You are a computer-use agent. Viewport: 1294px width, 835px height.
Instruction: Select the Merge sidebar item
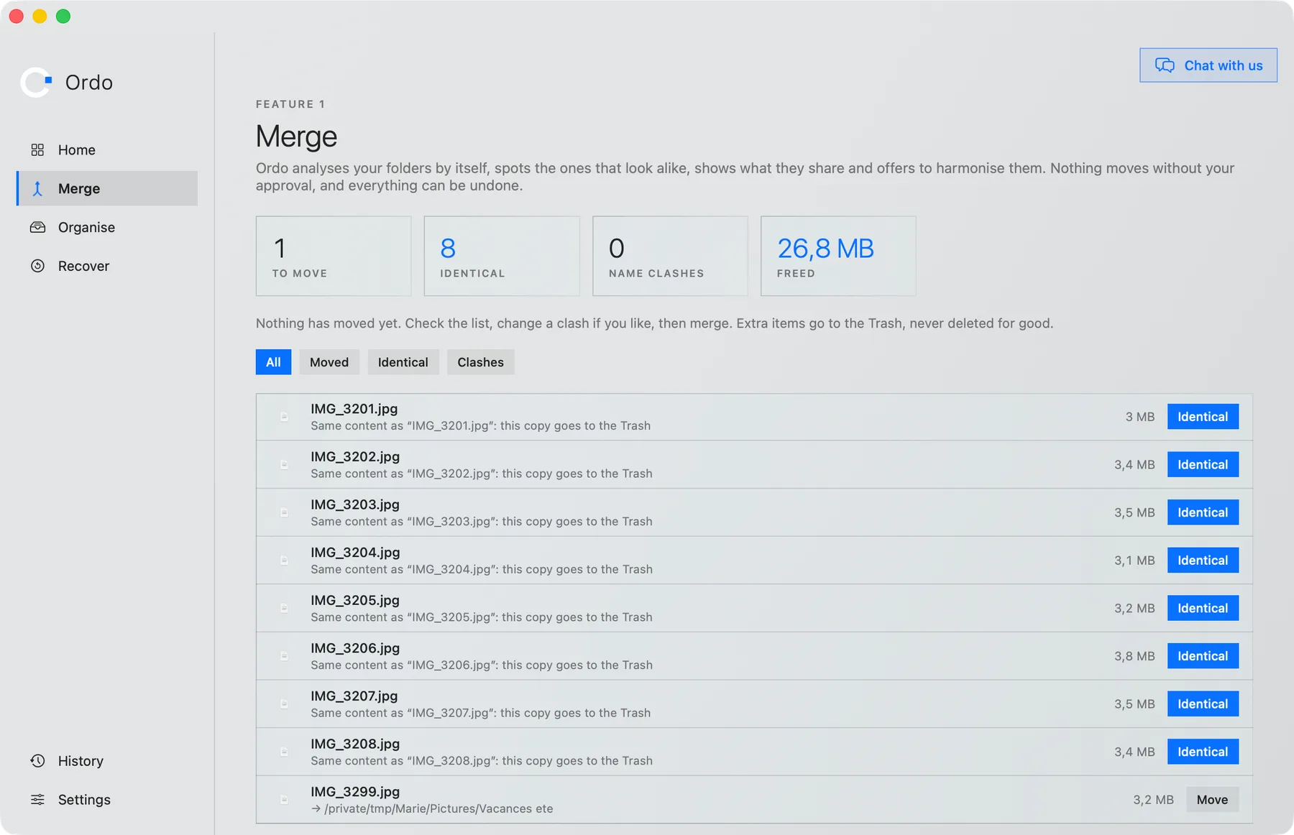tap(107, 188)
